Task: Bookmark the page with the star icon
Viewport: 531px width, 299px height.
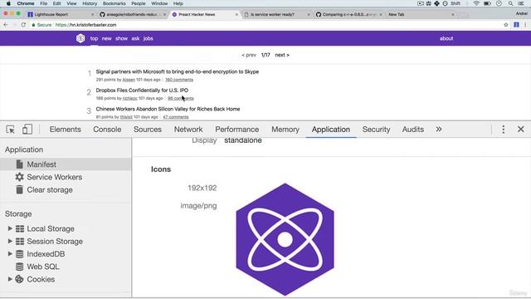Action: (x=506, y=25)
